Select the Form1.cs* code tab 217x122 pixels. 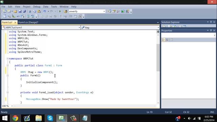(7, 22)
